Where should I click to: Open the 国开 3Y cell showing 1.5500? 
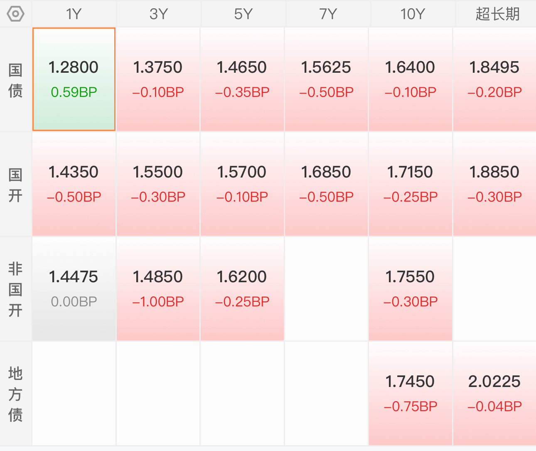[158, 184]
